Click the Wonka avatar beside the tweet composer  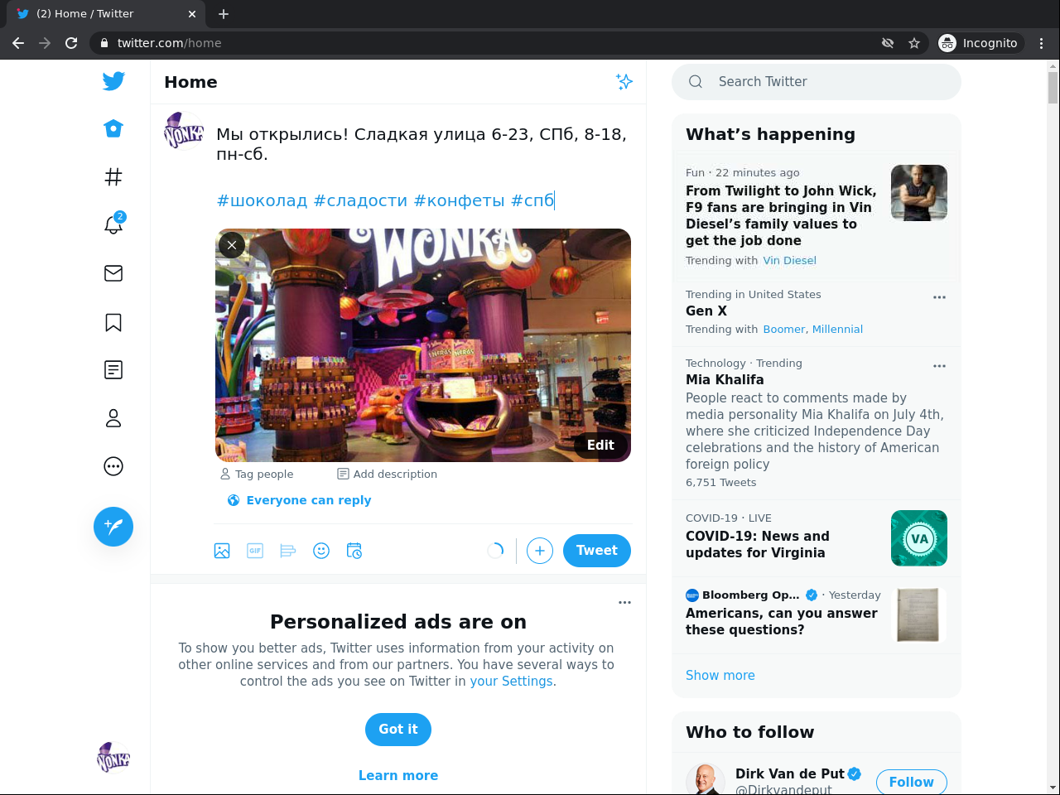(x=184, y=131)
